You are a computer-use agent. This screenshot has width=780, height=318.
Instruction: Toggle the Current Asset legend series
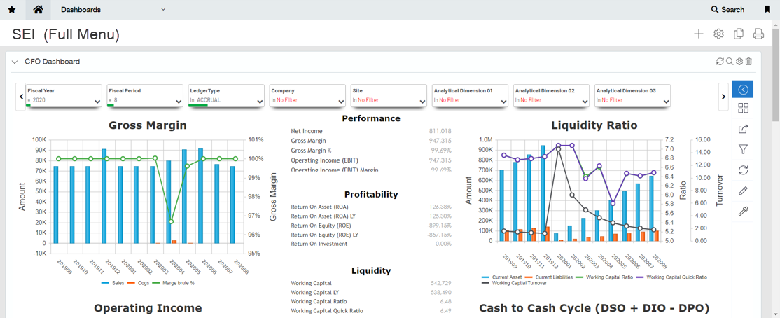506,277
